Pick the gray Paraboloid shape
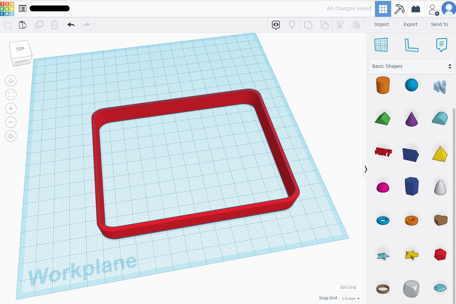456x304 pixels. coord(440,187)
